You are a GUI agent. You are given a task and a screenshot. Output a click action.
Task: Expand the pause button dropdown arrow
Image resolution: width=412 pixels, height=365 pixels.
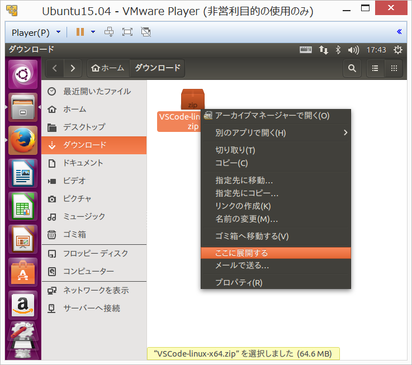[93, 32]
